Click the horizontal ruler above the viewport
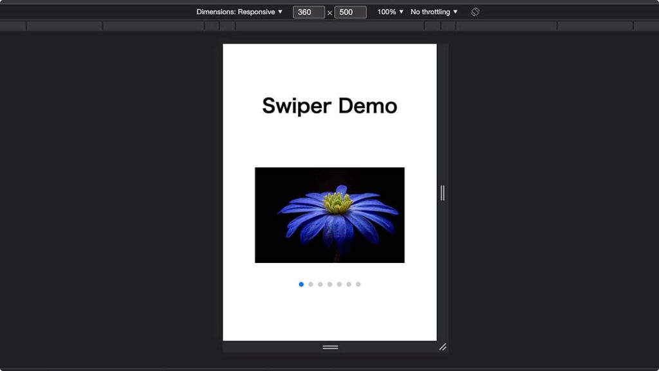The image size is (659, 371). [329, 26]
